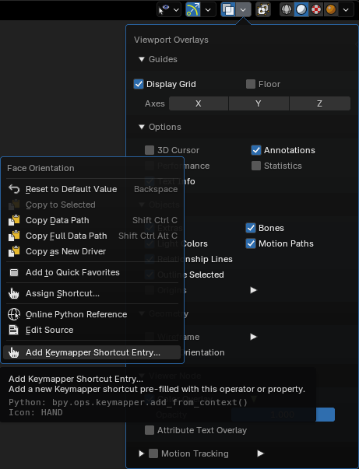Toggle the X-Ray icon button

pyautogui.click(x=263, y=9)
